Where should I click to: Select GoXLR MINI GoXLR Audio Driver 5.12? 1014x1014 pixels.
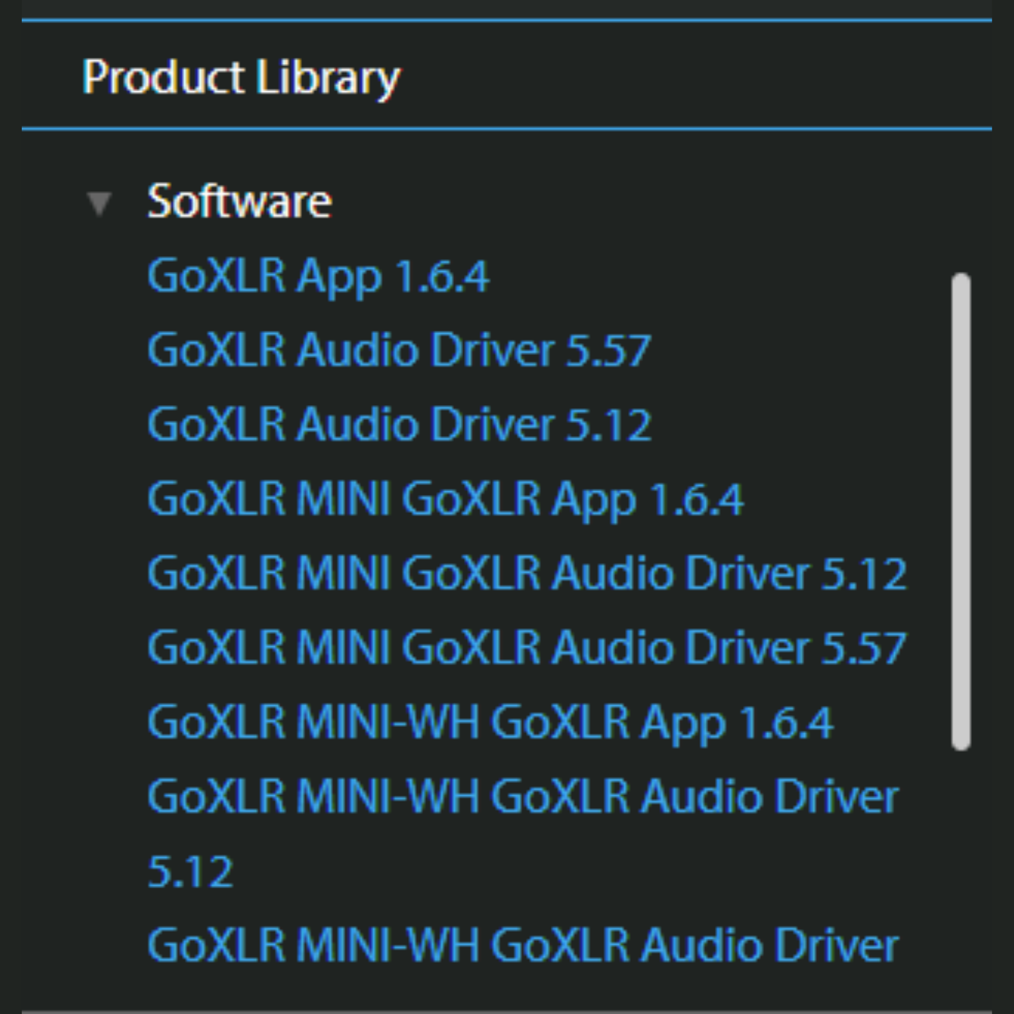[526, 573]
